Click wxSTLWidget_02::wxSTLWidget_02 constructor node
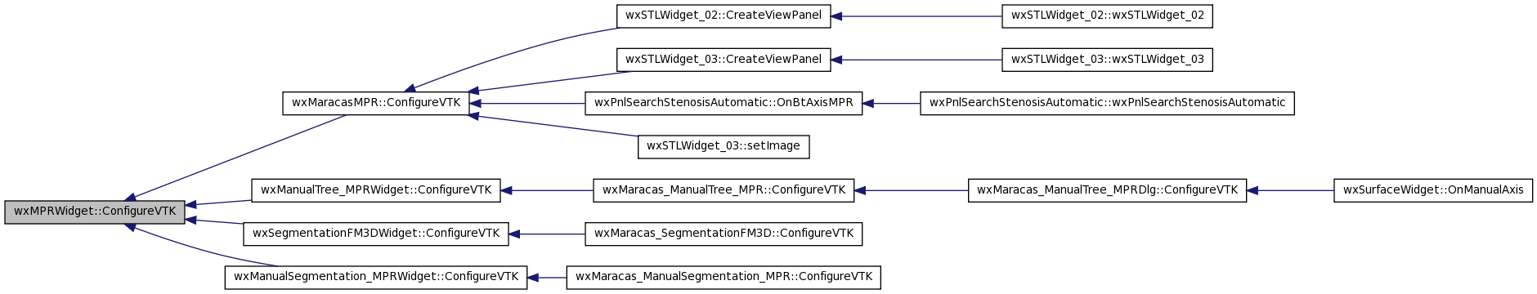The image size is (1537, 294). 1107,16
